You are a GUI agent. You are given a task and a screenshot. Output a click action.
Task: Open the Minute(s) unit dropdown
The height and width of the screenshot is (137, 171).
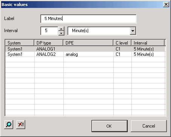pyautogui.click(x=102, y=31)
